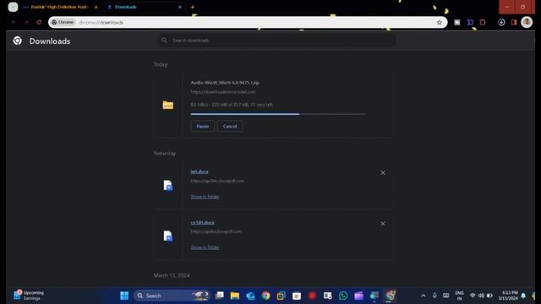Click the Chrome site info chip

point(63,22)
